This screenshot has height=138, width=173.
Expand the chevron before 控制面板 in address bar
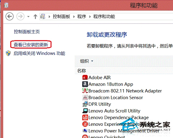(x=49, y=17)
